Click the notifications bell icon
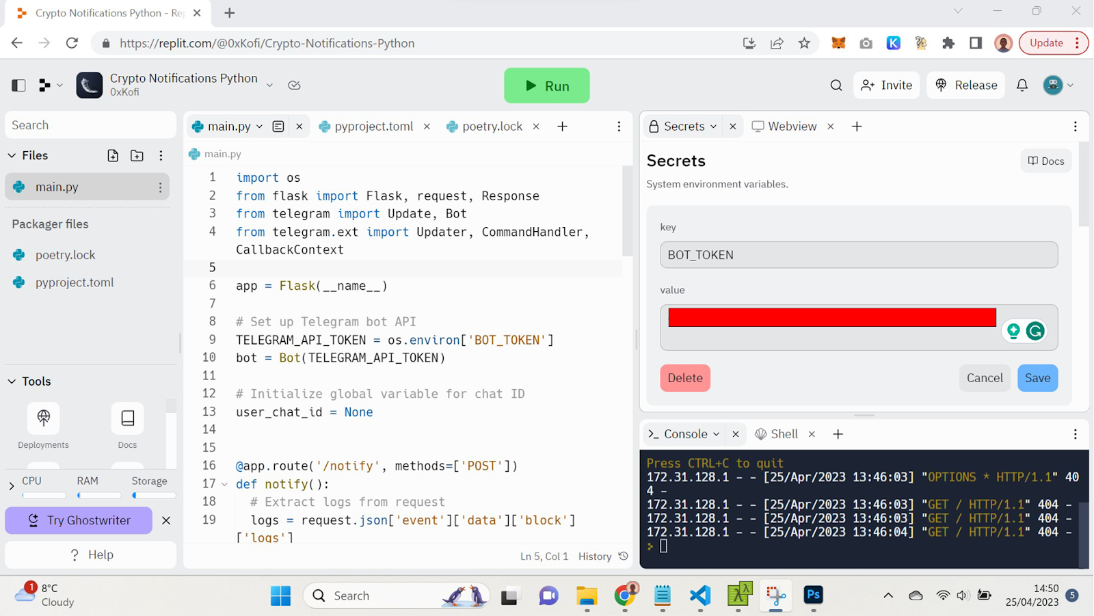 pos(1022,85)
